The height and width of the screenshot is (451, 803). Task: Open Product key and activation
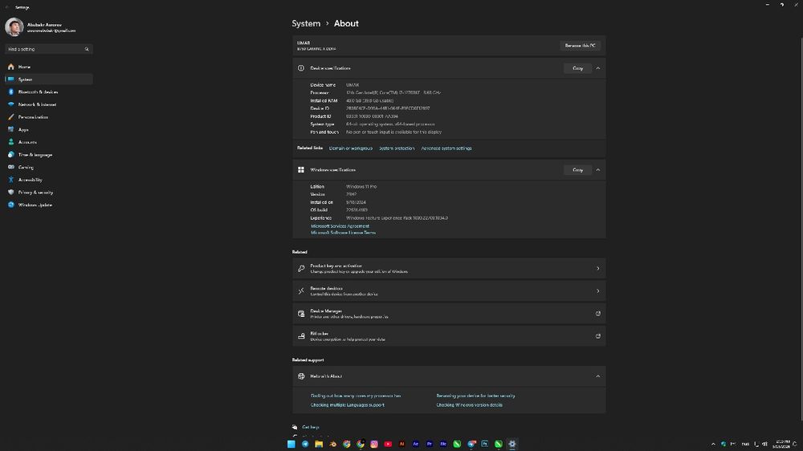(x=448, y=268)
